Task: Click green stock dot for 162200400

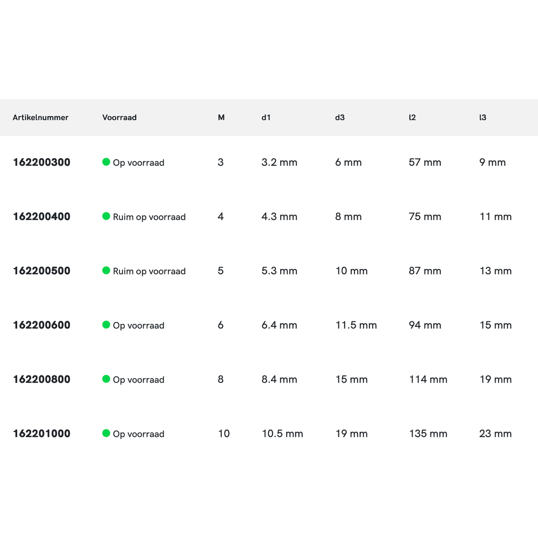Action: pyautogui.click(x=106, y=216)
